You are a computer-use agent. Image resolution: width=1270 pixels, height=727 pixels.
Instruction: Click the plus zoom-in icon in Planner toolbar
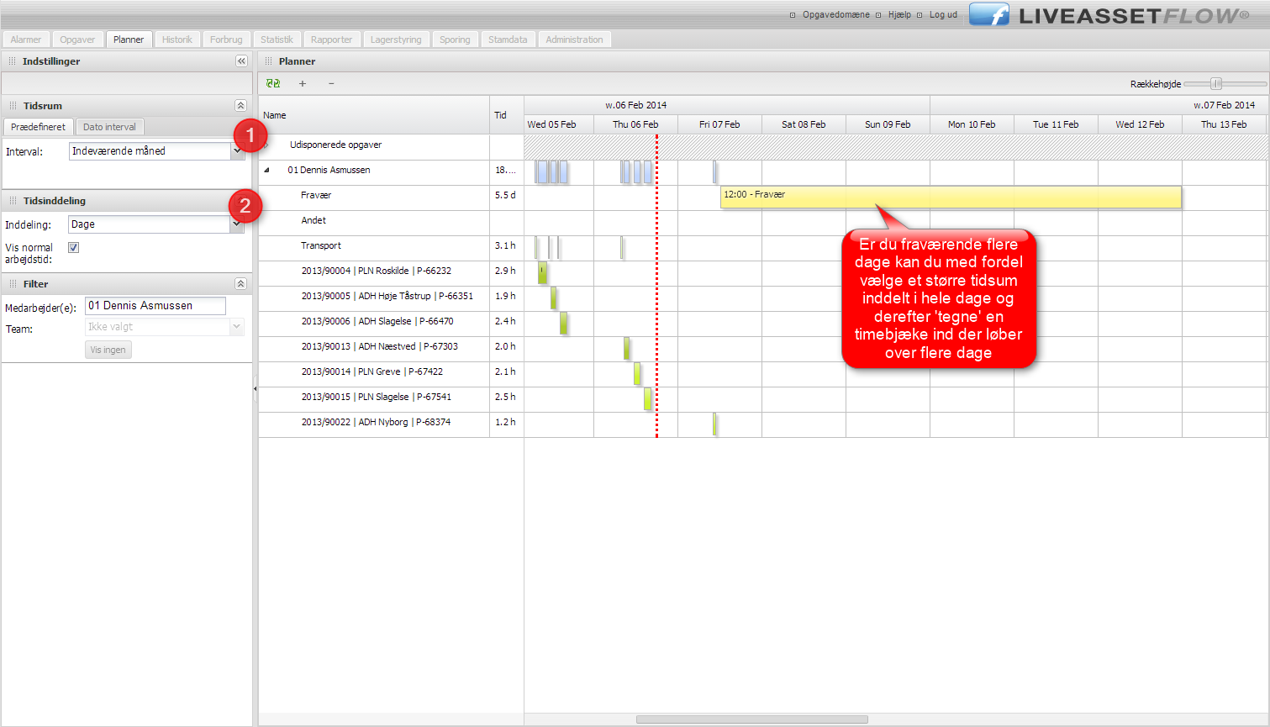point(303,83)
